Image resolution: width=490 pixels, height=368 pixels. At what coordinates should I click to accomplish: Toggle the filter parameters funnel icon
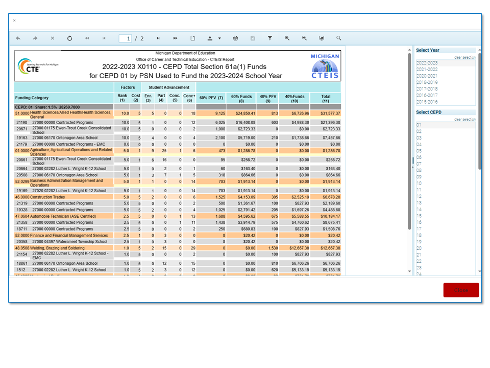coord(270,38)
